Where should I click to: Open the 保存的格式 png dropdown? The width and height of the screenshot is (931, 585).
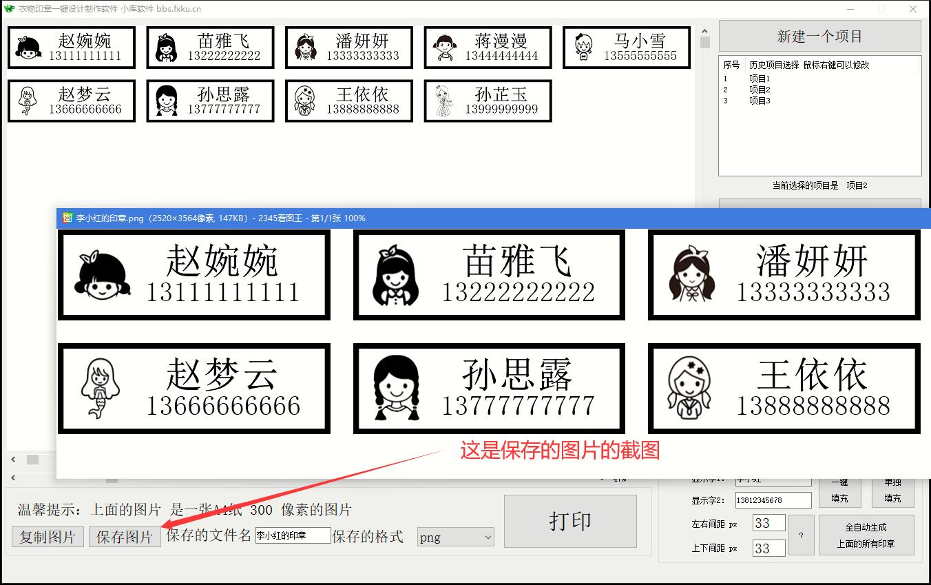pos(455,537)
